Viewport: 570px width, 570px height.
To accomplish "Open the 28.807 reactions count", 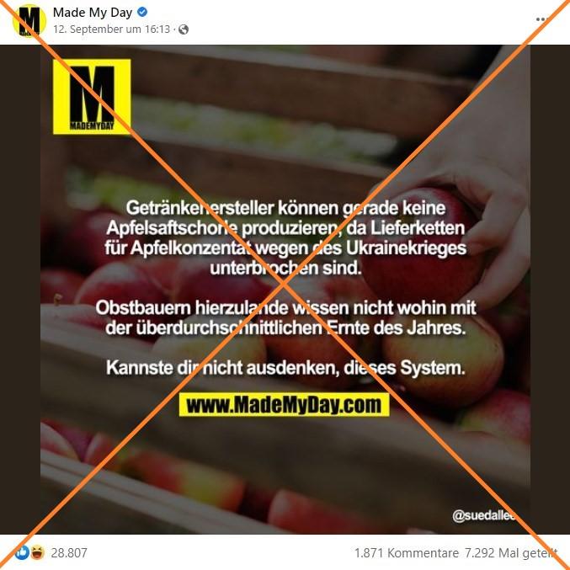I will [69, 553].
